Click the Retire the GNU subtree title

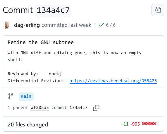point(41,42)
